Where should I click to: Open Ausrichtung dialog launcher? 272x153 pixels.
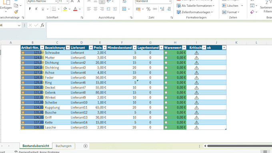(131, 18)
